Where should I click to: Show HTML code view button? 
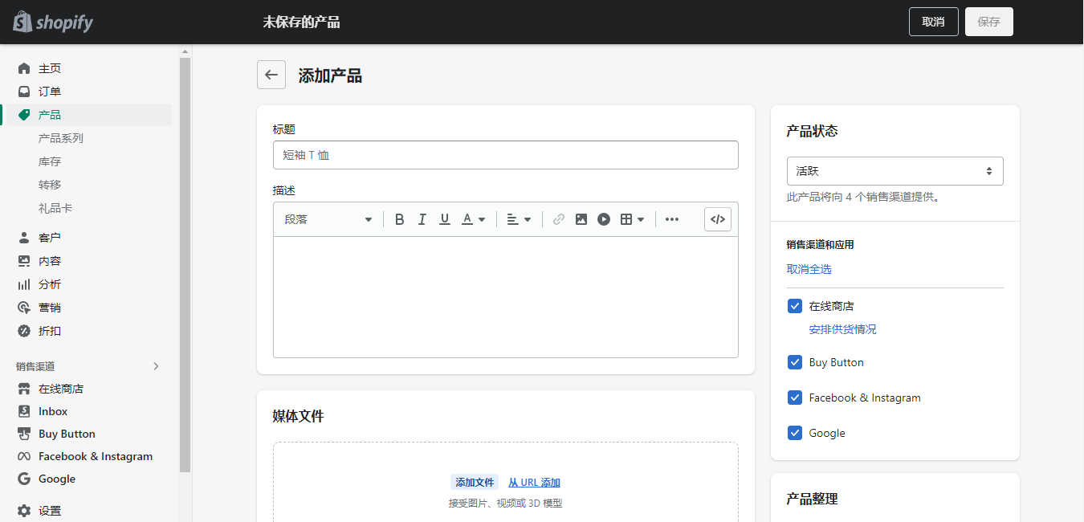[x=718, y=219]
